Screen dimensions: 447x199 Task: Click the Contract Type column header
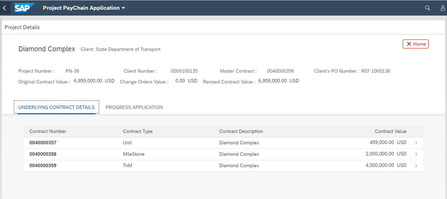pos(138,131)
